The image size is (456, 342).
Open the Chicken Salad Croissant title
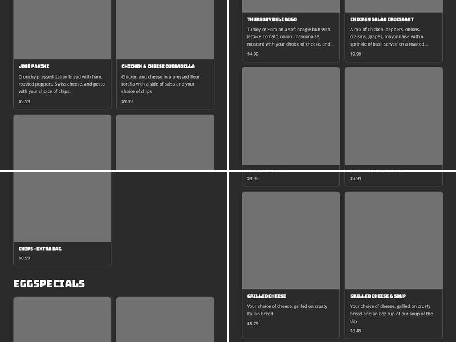382,19
